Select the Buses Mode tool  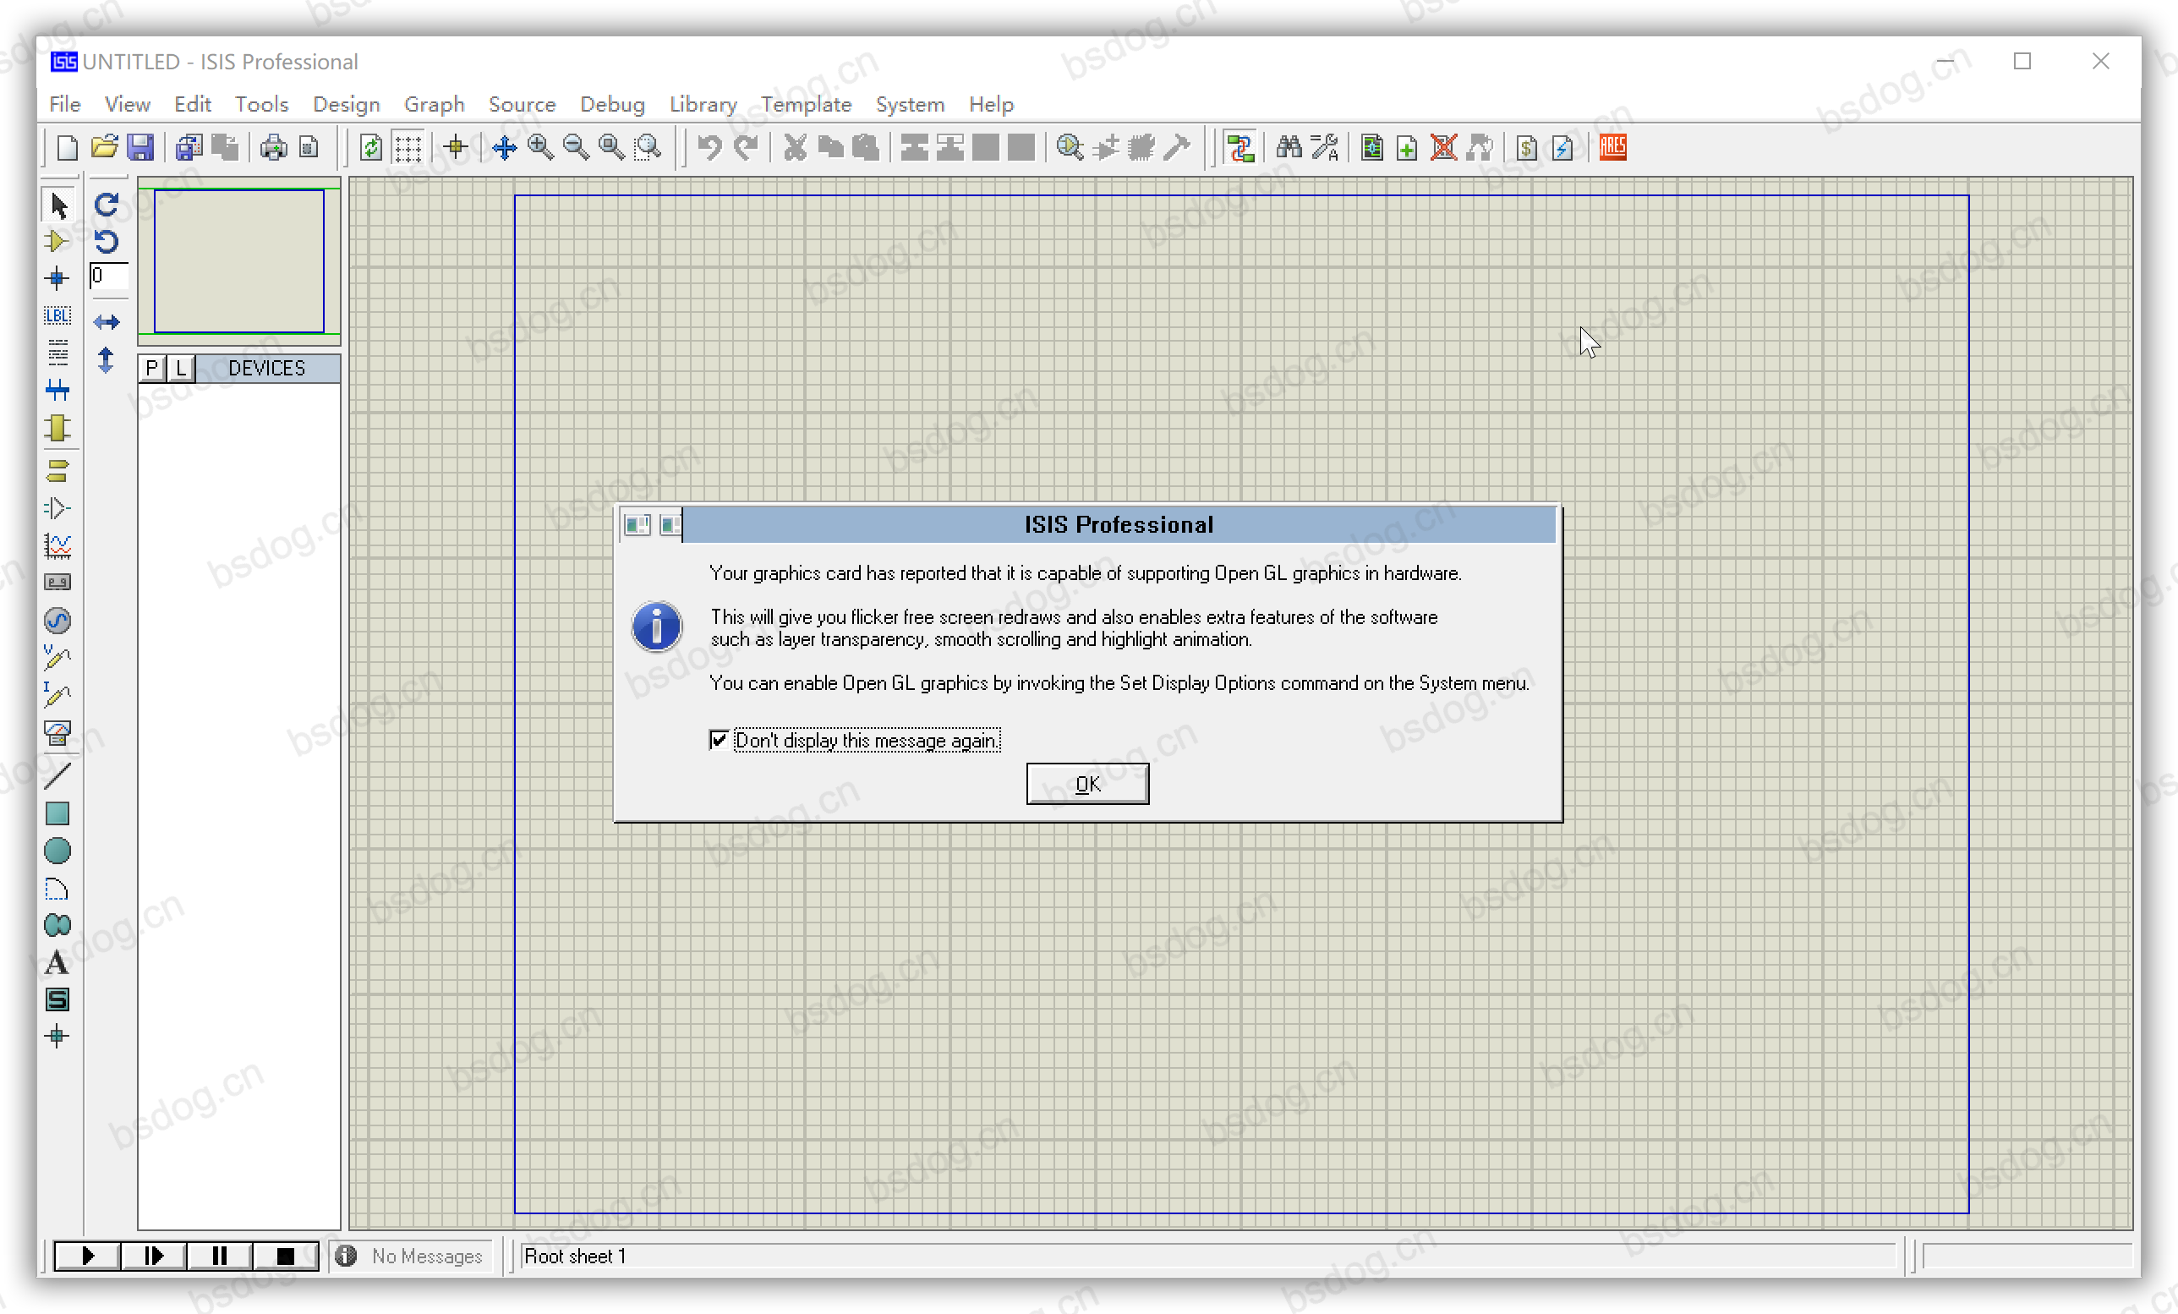(57, 390)
